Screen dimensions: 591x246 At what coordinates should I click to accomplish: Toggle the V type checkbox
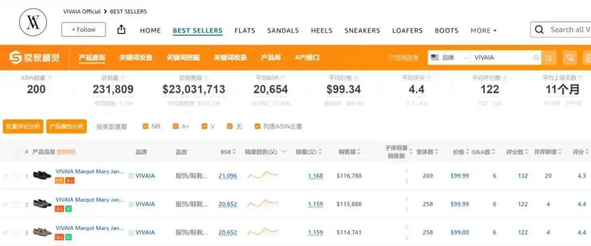pyautogui.click(x=204, y=127)
